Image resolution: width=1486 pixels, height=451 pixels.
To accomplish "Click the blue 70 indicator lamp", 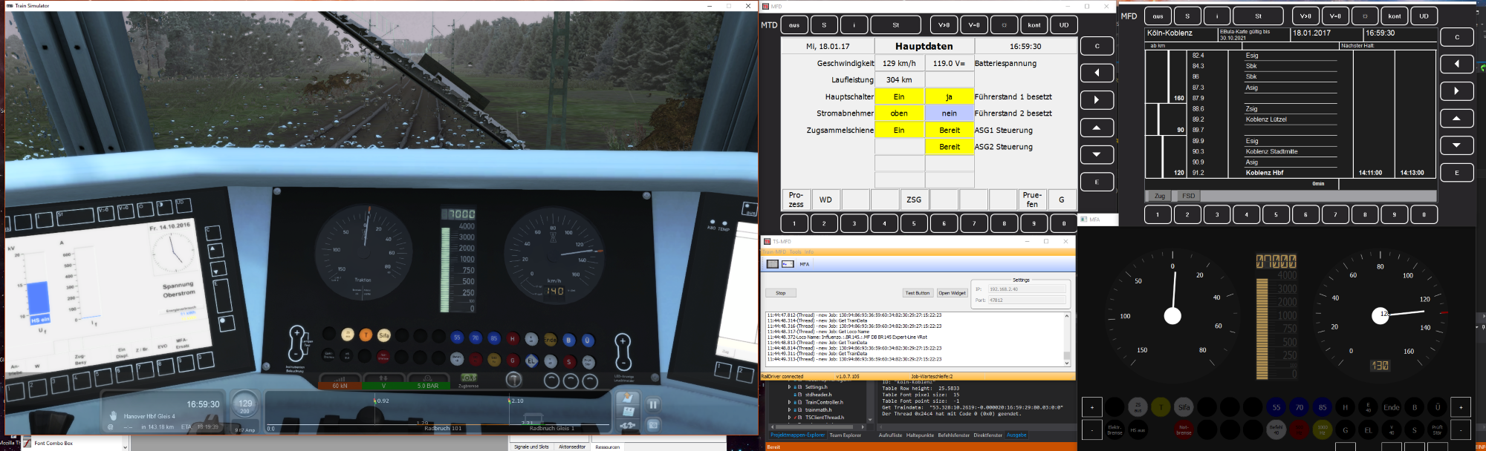I will tap(1300, 407).
